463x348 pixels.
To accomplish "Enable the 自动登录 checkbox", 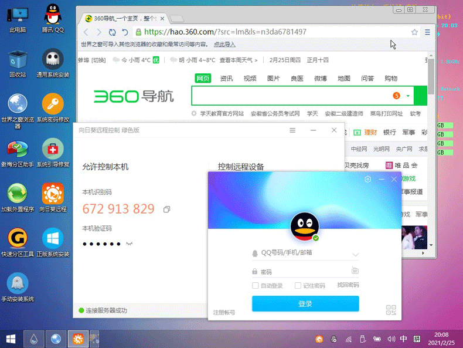I will pyautogui.click(x=256, y=286).
